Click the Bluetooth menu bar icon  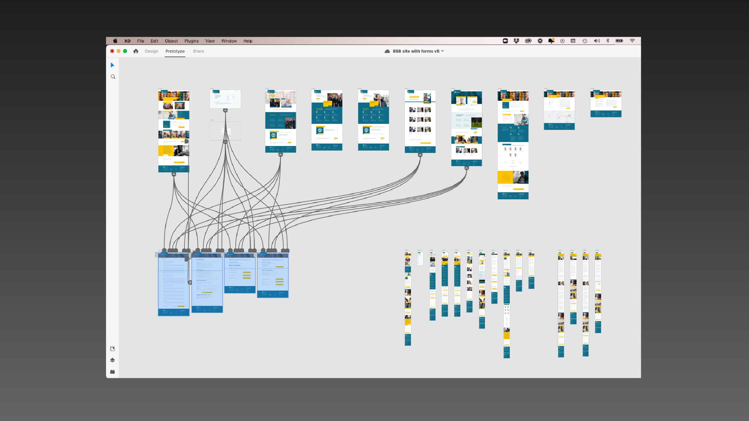608,41
